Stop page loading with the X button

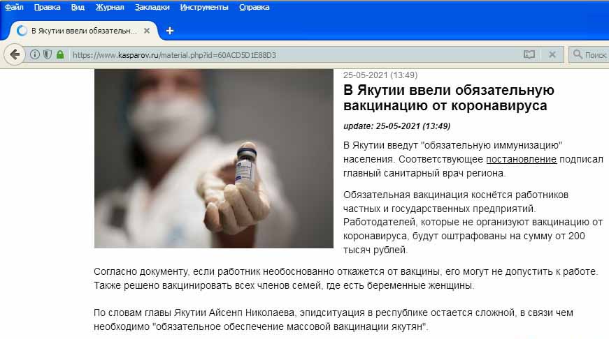(552, 54)
